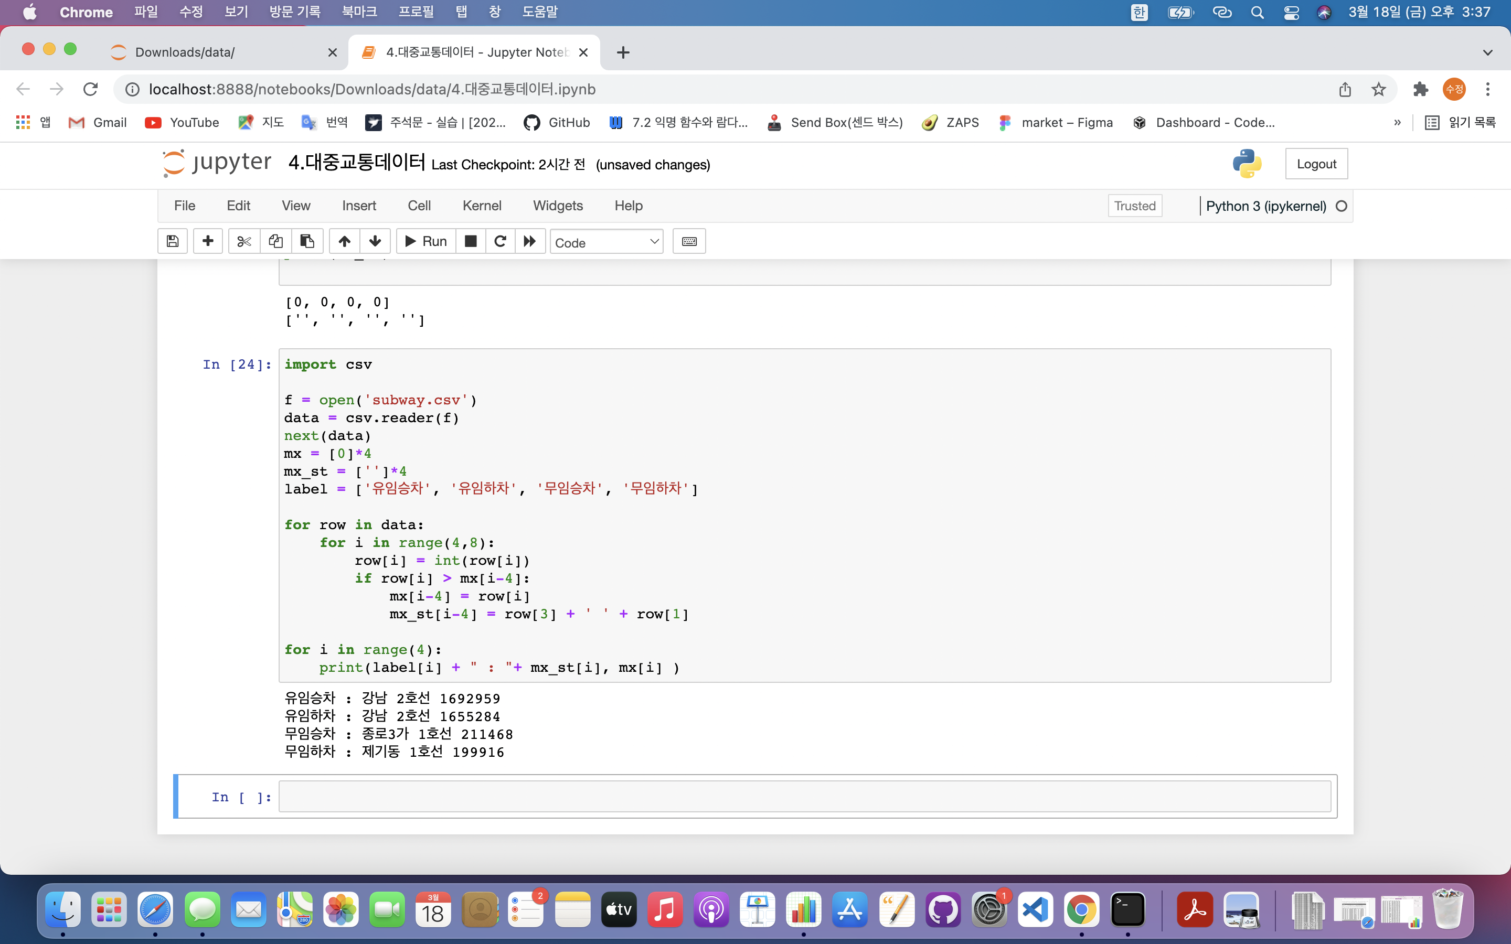Bookmark this page with star icon
The width and height of the screenshot is (1511, 944).
pyautogui.click(x=1378, y=89)
